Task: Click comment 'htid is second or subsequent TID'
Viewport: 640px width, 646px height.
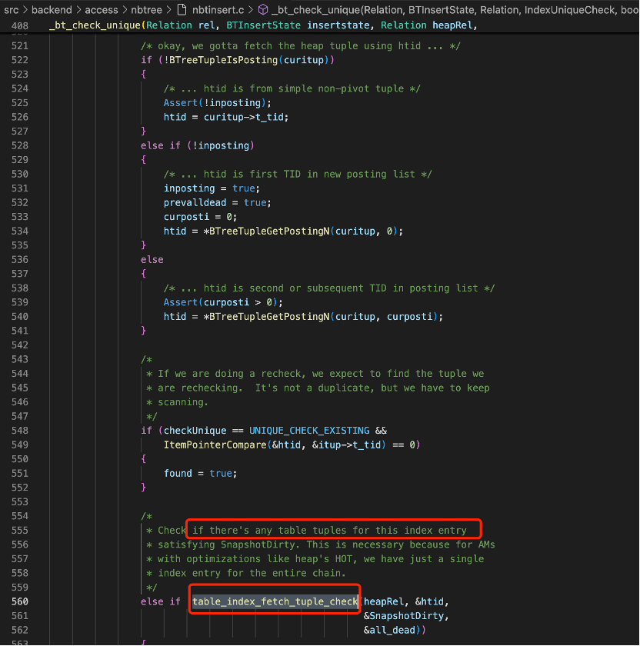Action: [329, 288]
